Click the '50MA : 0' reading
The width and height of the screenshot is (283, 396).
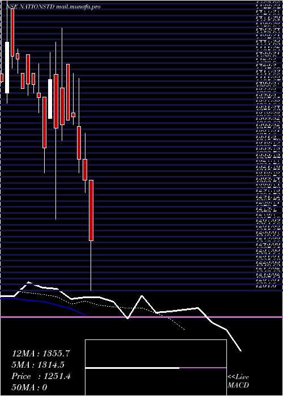pyautogui.click(x=29, y=387)
